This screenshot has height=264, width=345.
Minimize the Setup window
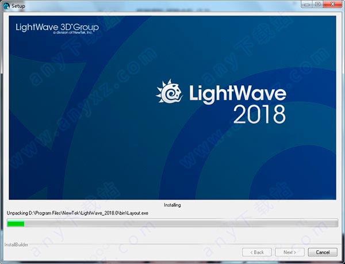[306, 4]
